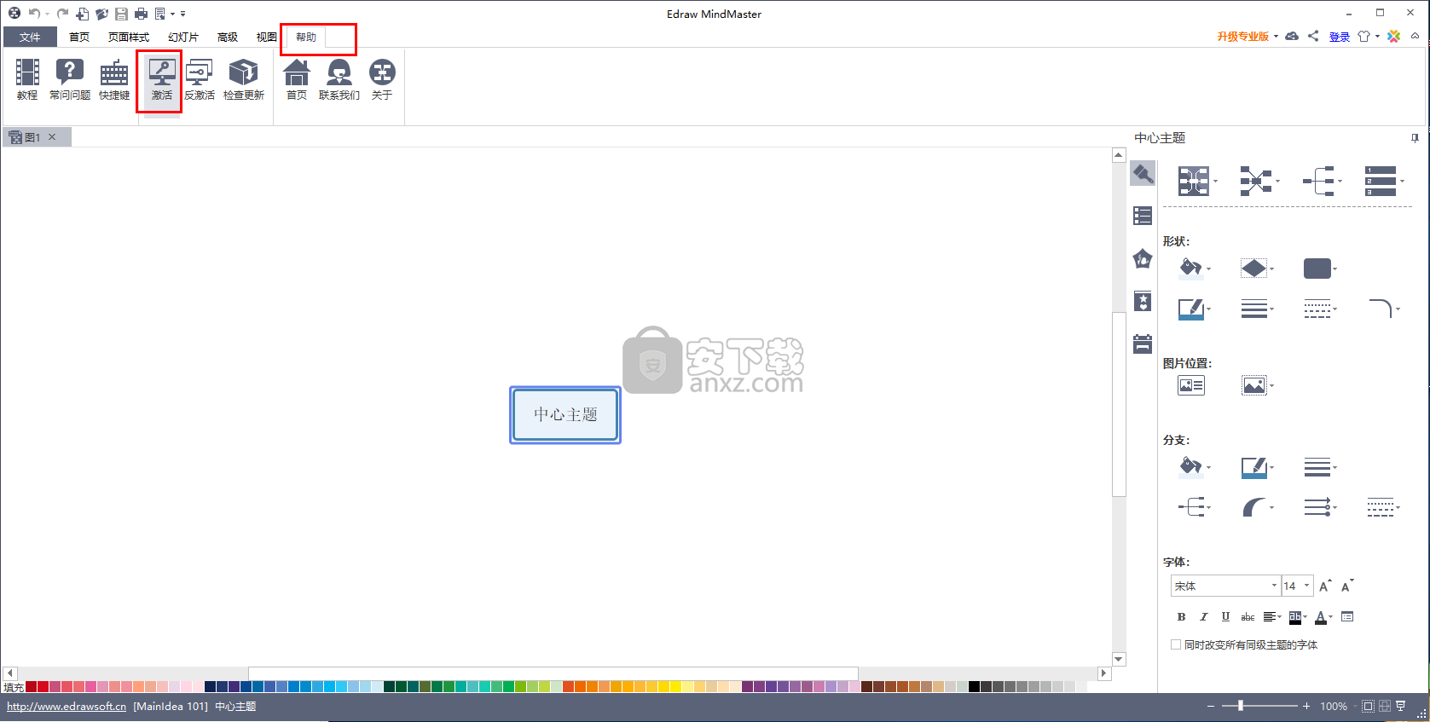The width and height of the screenshot is (1430, 722).
Task: Click the open file folder icon
Action: click(x=102, y=14)
